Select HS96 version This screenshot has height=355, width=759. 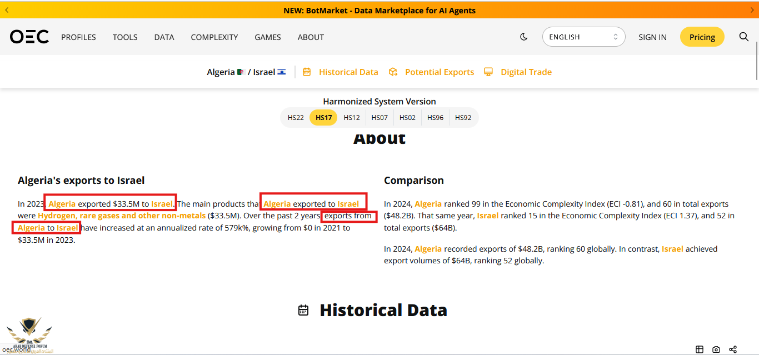[435, 117]
